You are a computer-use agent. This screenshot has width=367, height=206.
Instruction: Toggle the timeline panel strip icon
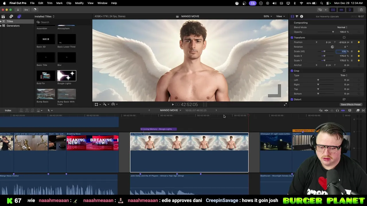pos(341,10)
